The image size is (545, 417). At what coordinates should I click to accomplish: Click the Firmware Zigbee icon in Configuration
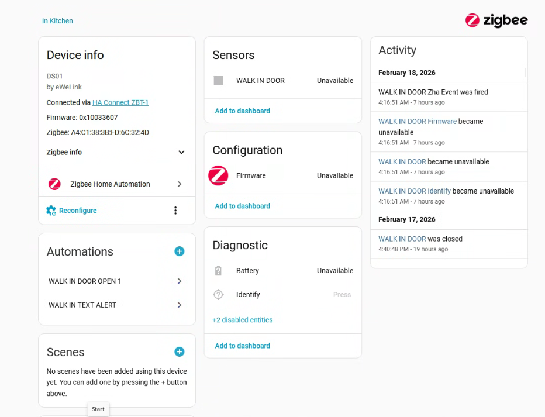point(219,175)
